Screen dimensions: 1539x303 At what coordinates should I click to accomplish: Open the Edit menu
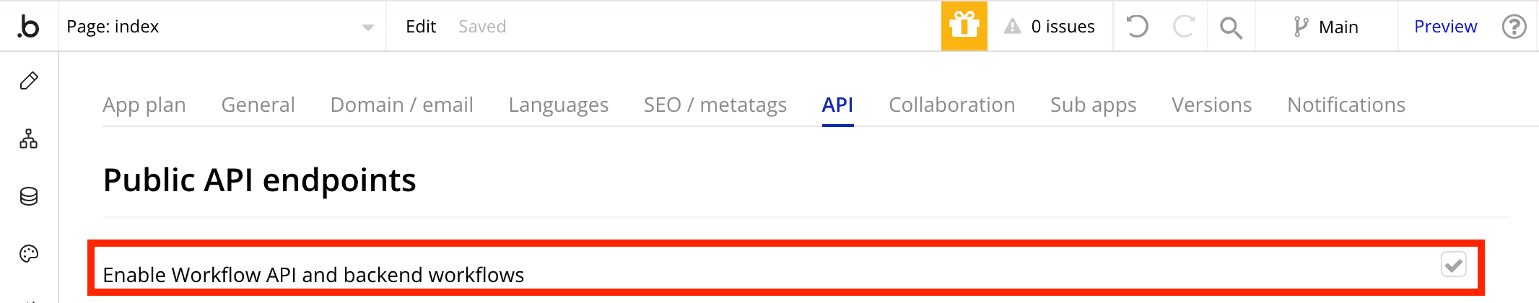pyautogui.click(x=421, y=27)
